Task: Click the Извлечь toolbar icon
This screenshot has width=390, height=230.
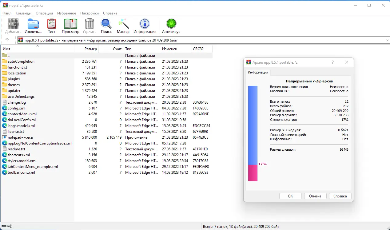Action: pyautogui.click(x=33, y=24)
